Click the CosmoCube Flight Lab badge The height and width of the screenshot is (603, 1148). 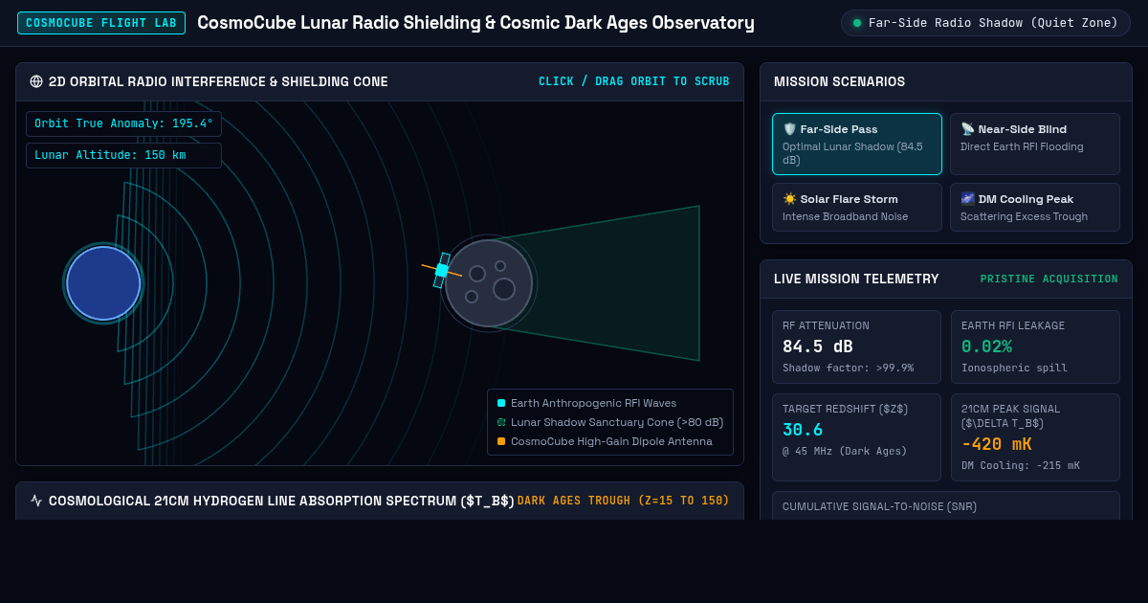[101, 23]
